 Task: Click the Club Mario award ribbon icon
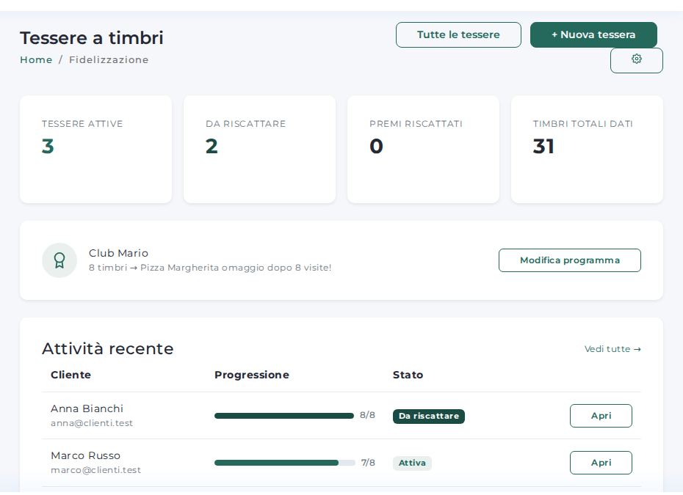pyautogui.click(x=59, y=260)
